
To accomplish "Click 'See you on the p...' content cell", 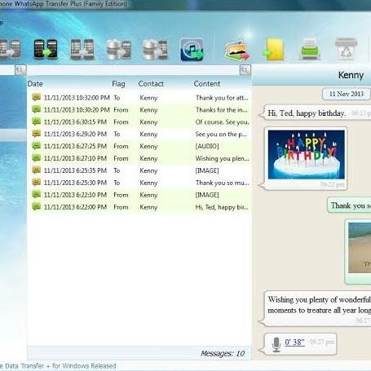I will coord(221,134).
